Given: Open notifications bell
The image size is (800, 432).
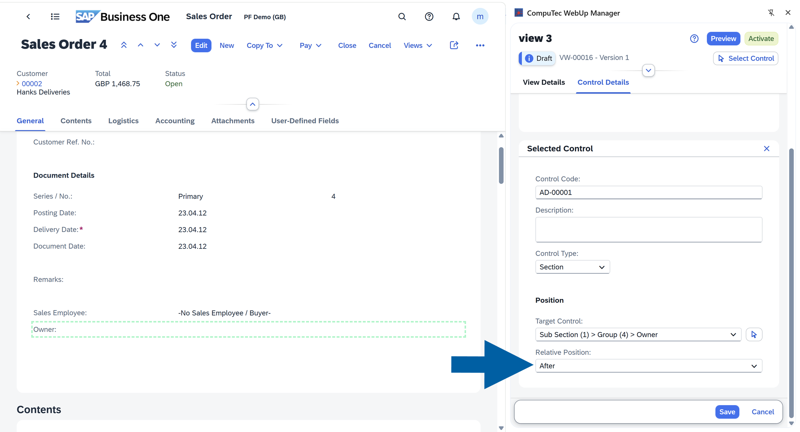Looking at the screenshot, I should (456, 17).
